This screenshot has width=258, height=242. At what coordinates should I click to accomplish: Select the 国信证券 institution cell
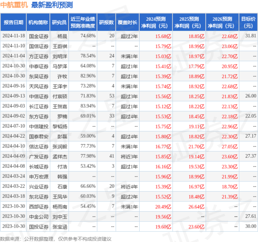39,46
